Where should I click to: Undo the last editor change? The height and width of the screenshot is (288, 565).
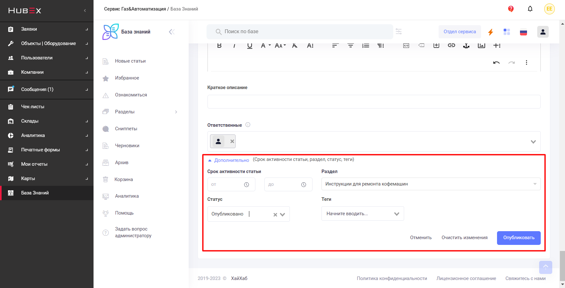click(x=496, y=63)
